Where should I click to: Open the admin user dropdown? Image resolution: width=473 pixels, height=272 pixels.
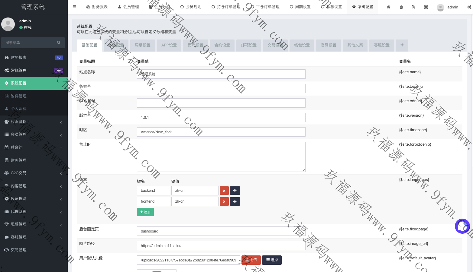(448, 7)
